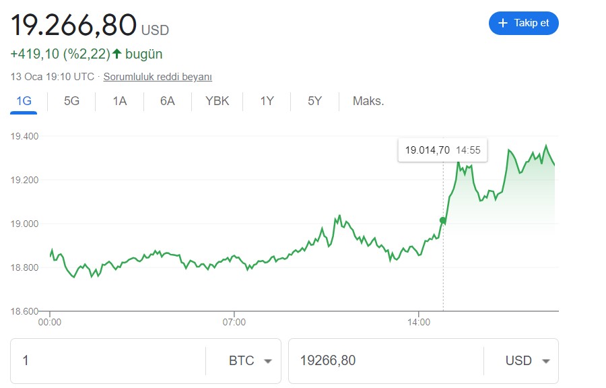
Task: View the YBK performance tab
Action: (x=217, y=100)
